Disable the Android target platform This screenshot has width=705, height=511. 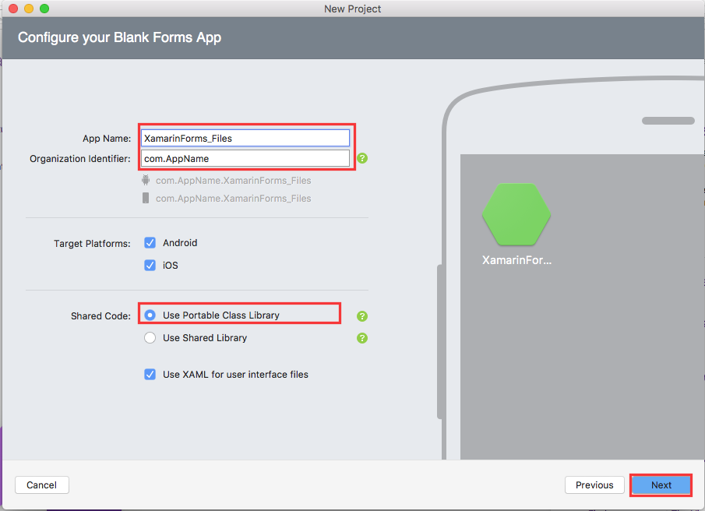[x=150, y=242]
